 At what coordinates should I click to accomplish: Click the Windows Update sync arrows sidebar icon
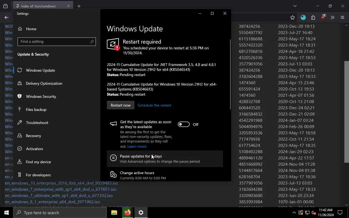pos(20,70)
